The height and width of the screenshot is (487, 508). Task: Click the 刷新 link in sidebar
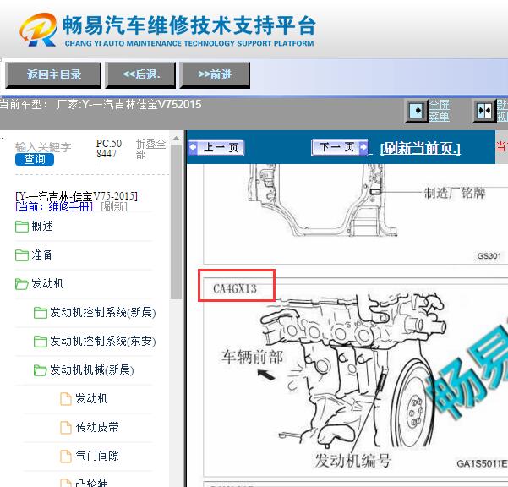[x=114, y=206]
